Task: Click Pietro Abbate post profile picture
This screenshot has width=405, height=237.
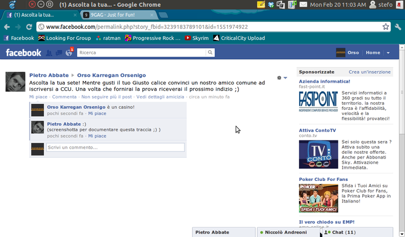Action: 16,82
